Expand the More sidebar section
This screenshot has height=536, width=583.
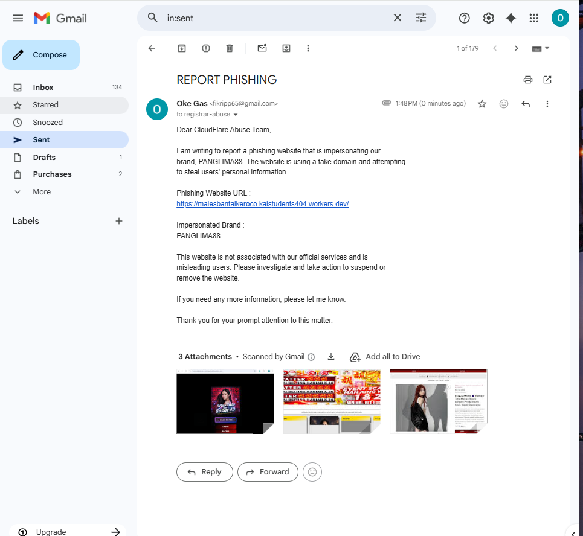pos(64,192)
